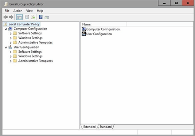Click Computer Configuration icon in Name list
Viewport: 195px width, 136px height.
84,29
